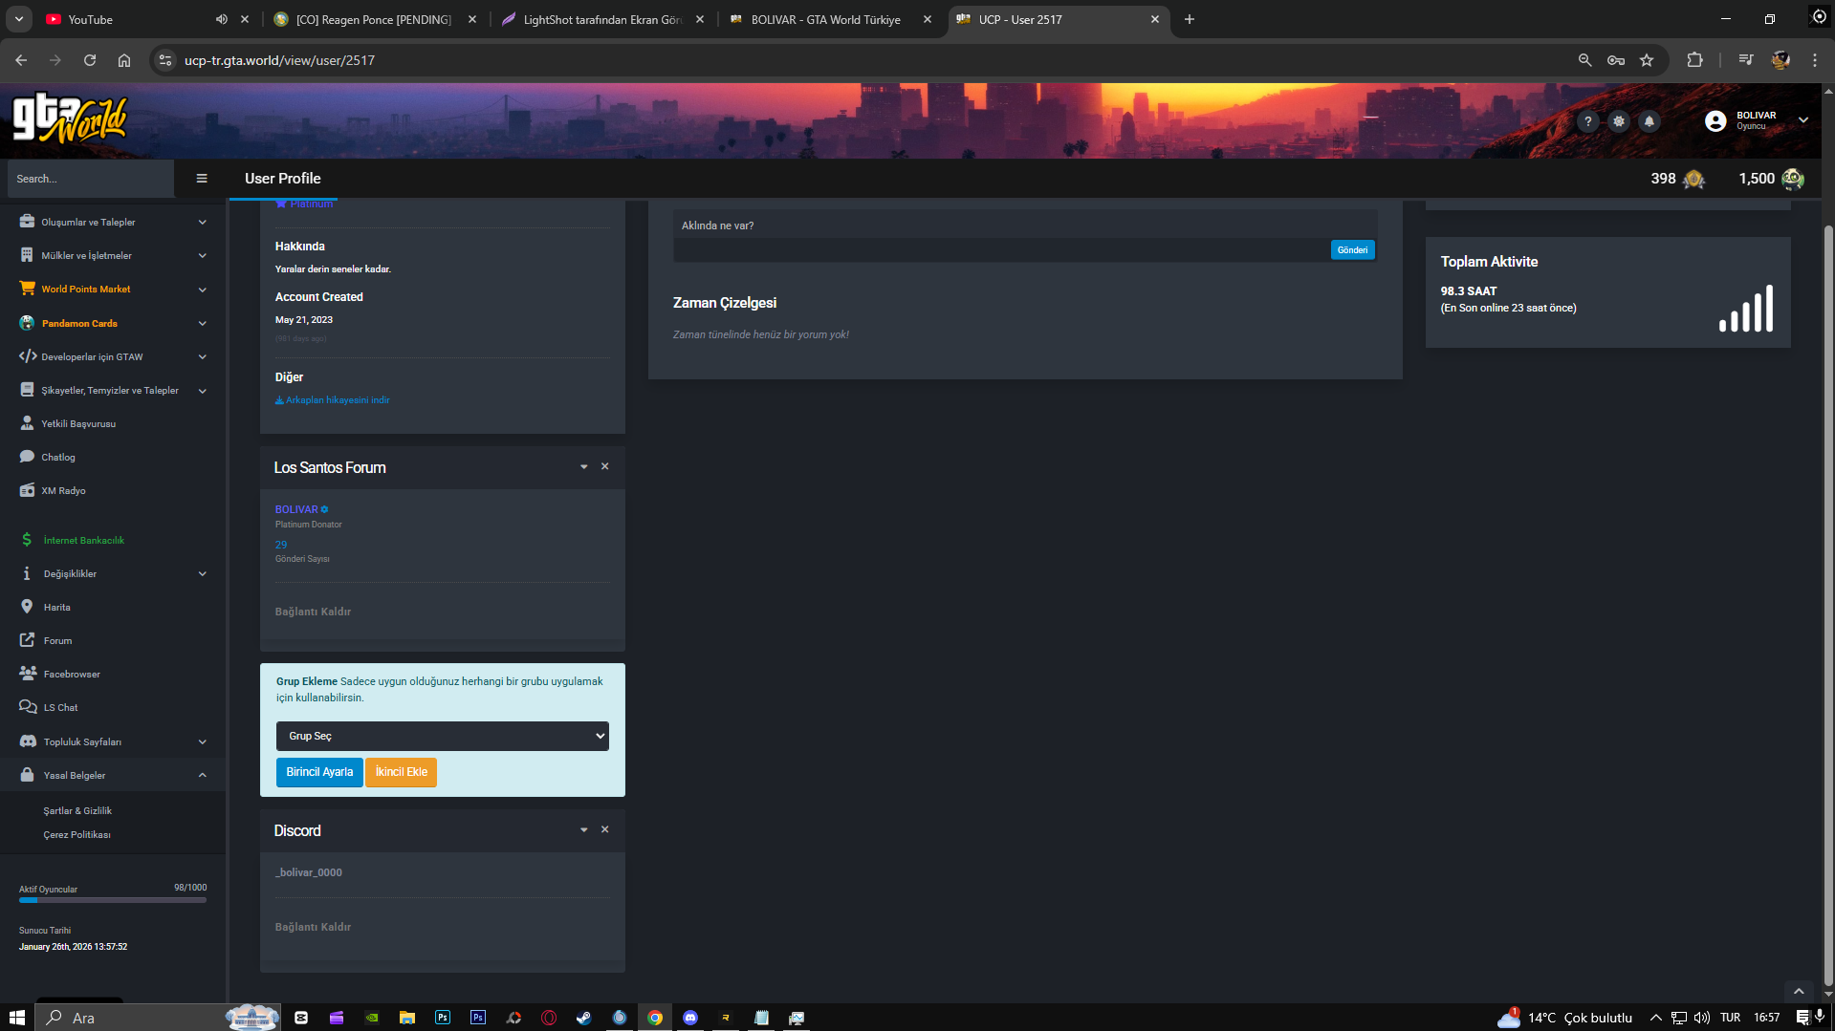The width and height of the screenshot is (1835, 1031).
Task: Click the scroll-to-top arrow button
Action: coord(1798,992)
